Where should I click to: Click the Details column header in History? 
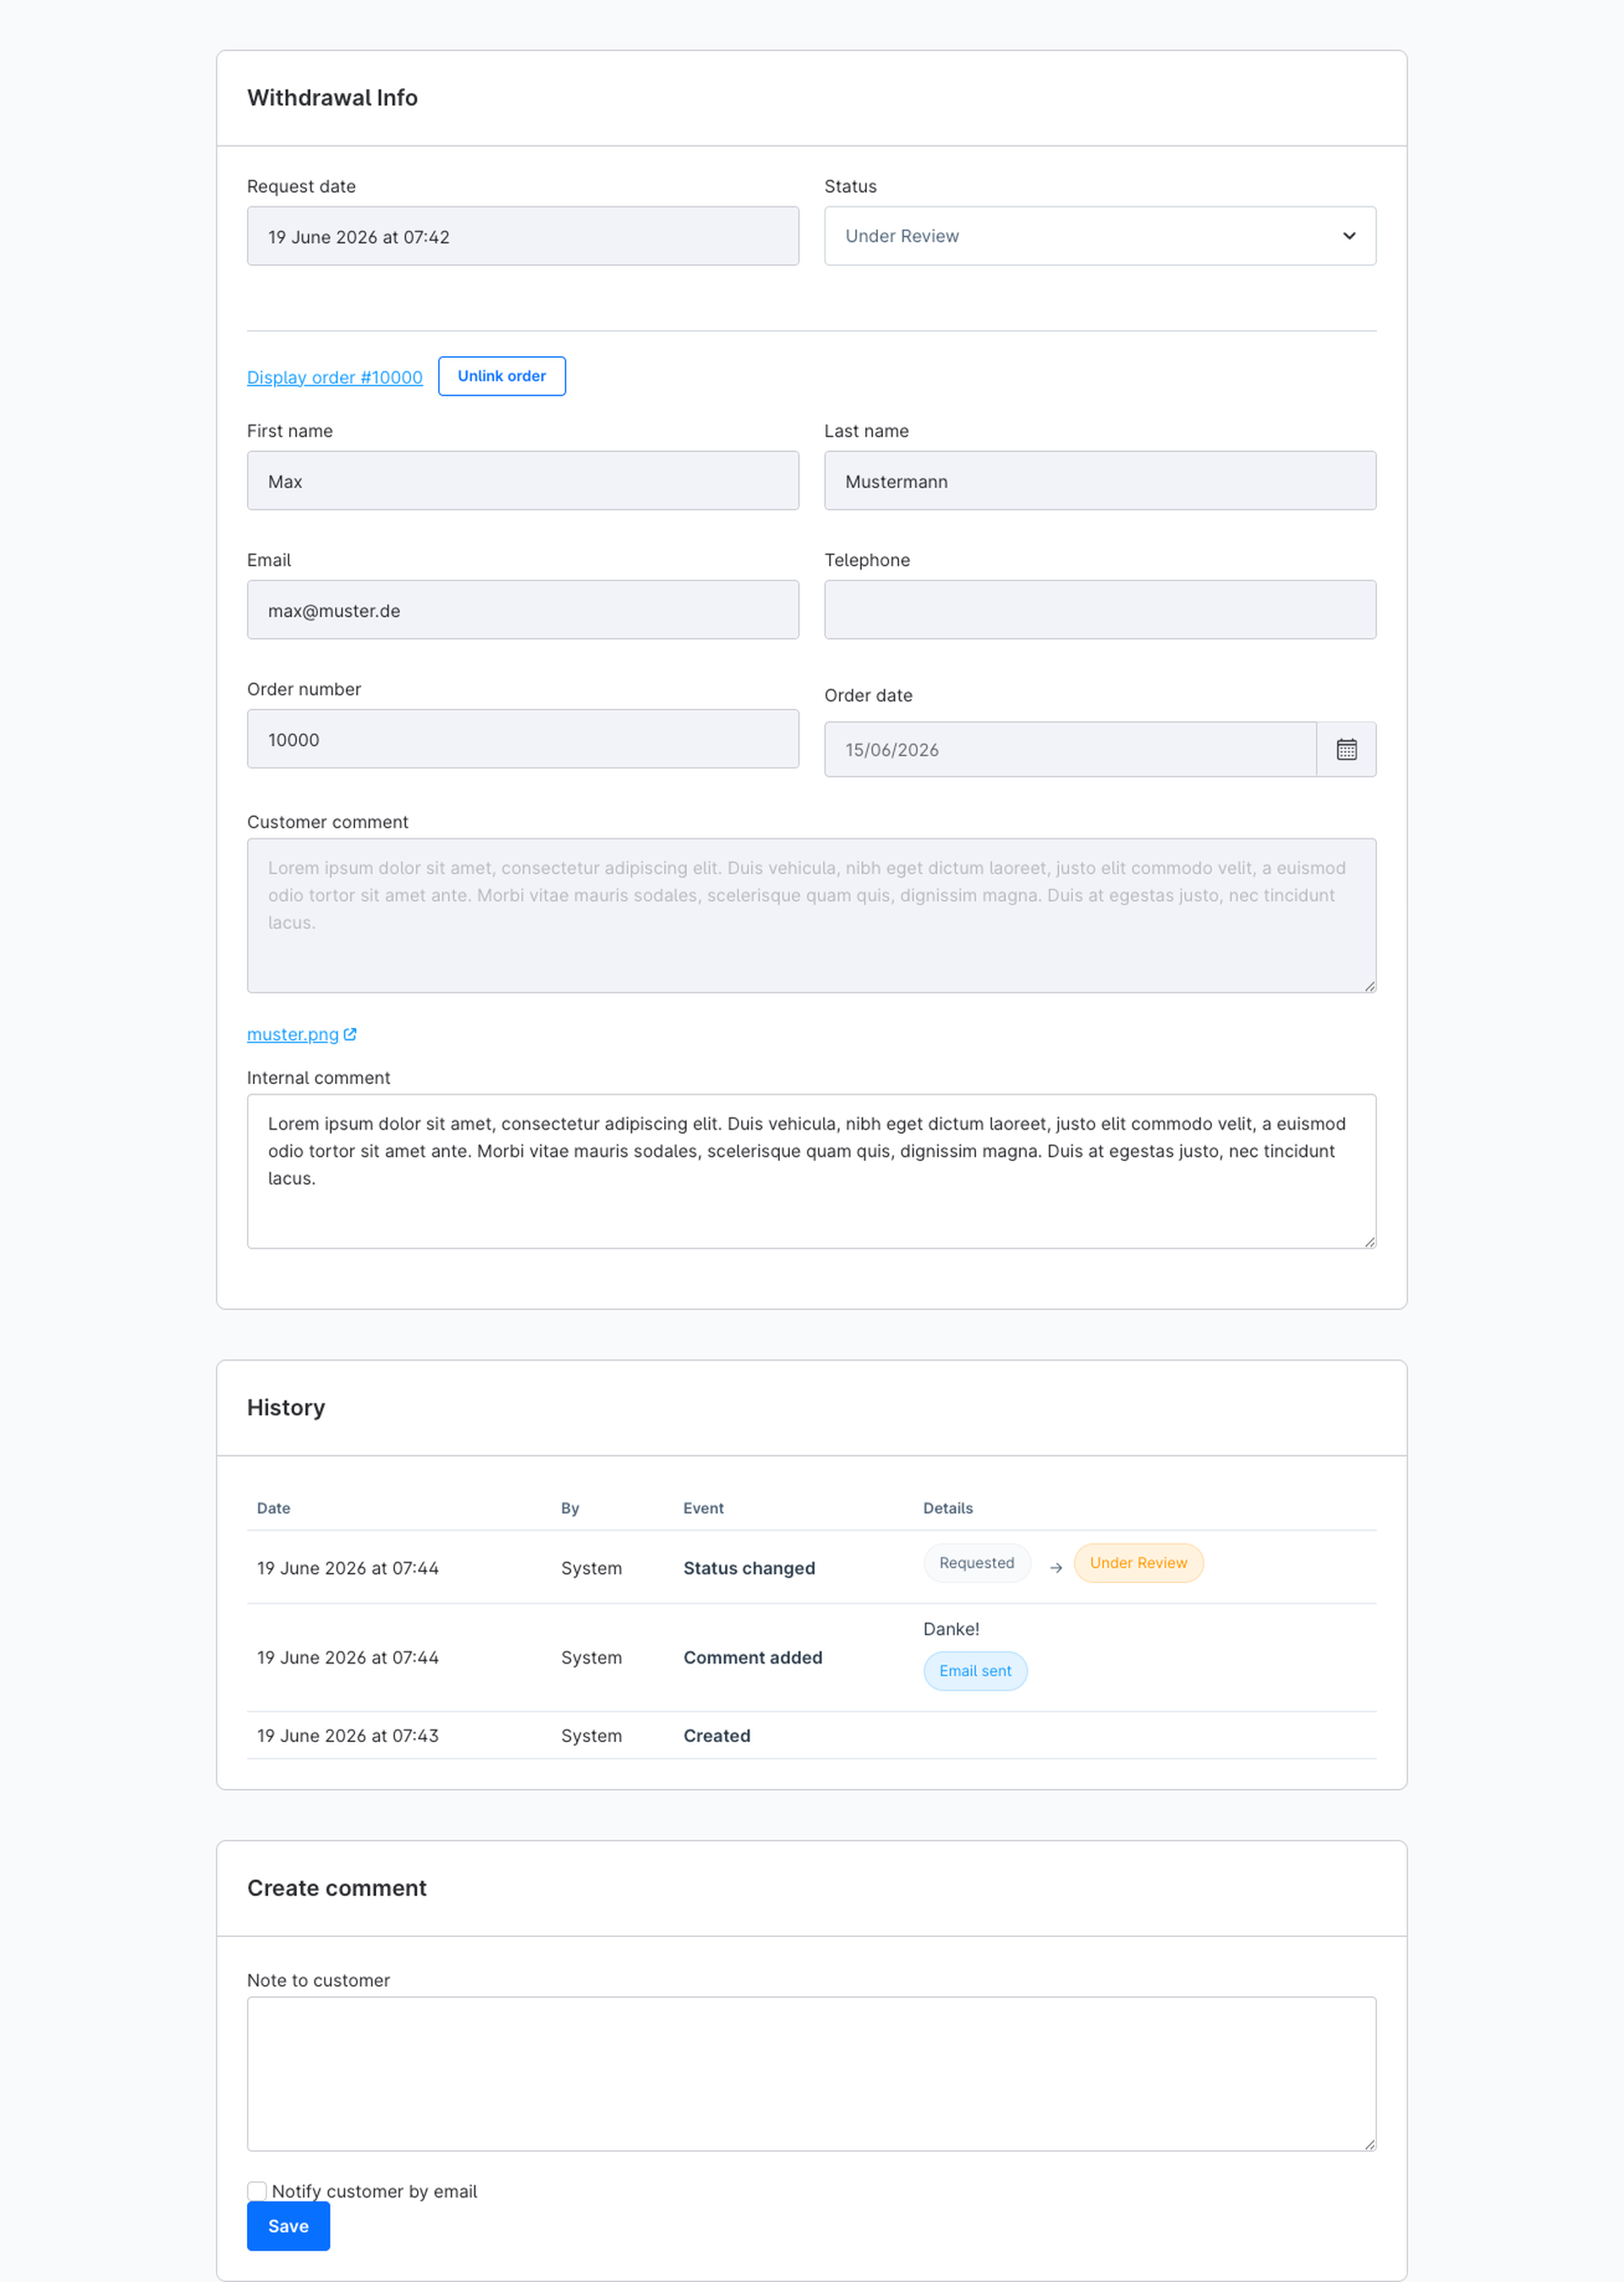[x=948, y=1508]
